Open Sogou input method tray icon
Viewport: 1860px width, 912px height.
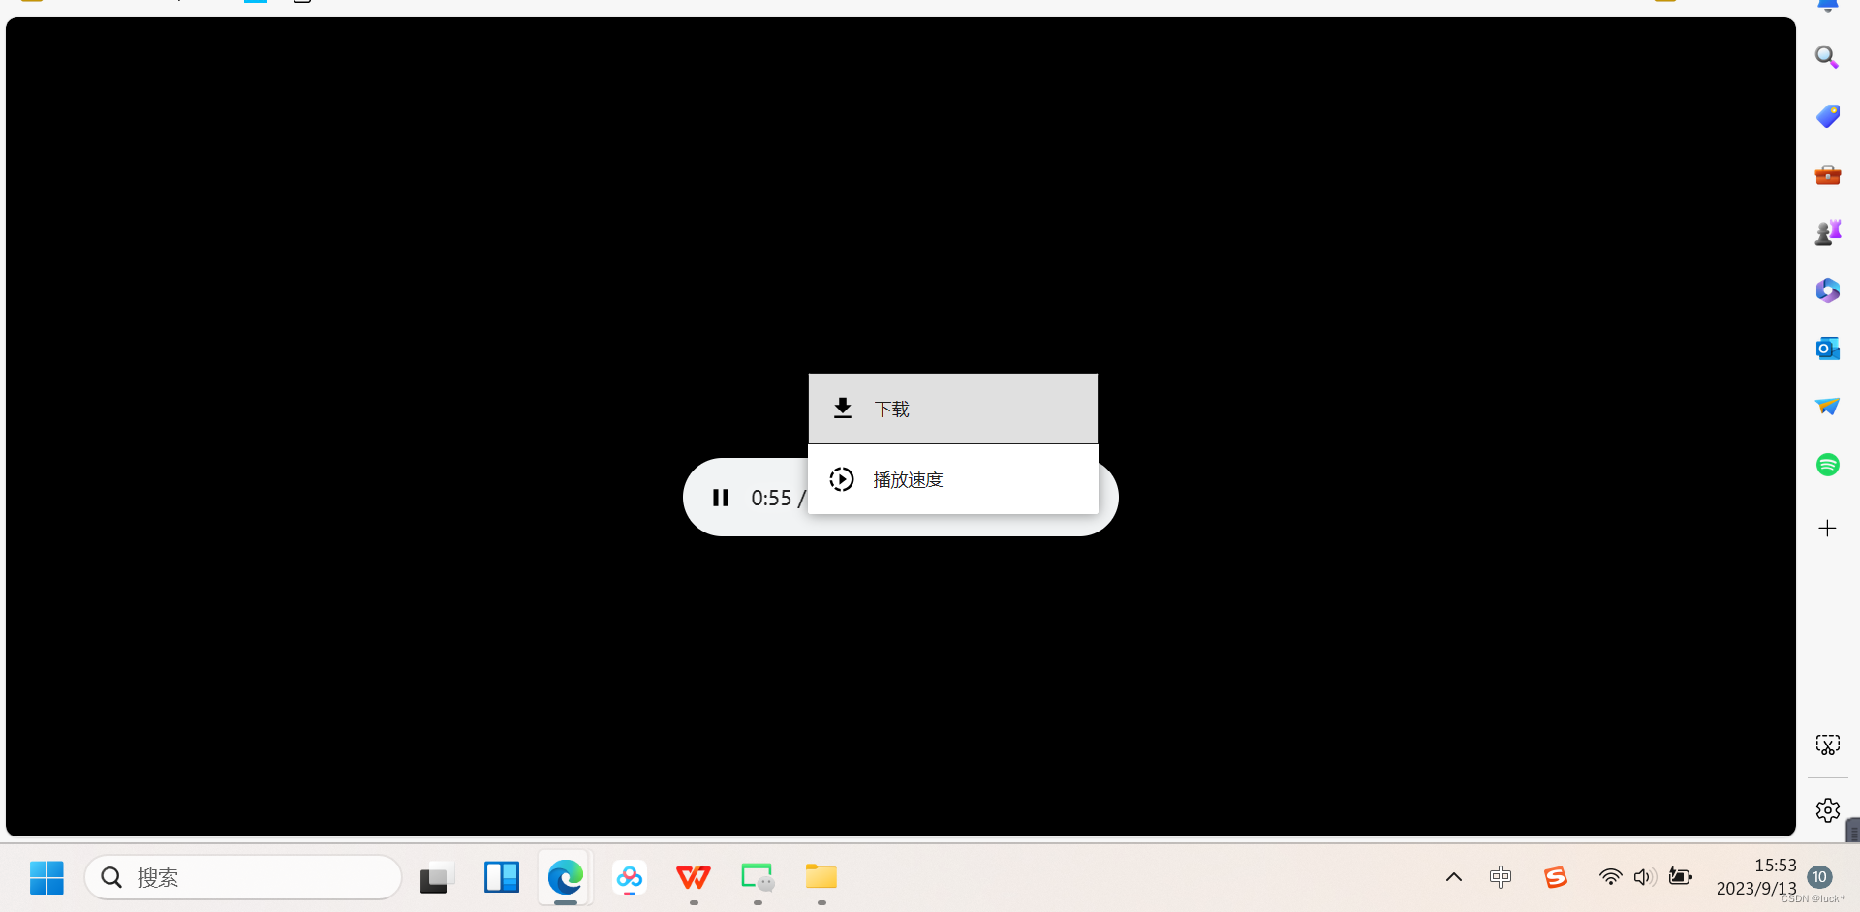coord(1556,877)
